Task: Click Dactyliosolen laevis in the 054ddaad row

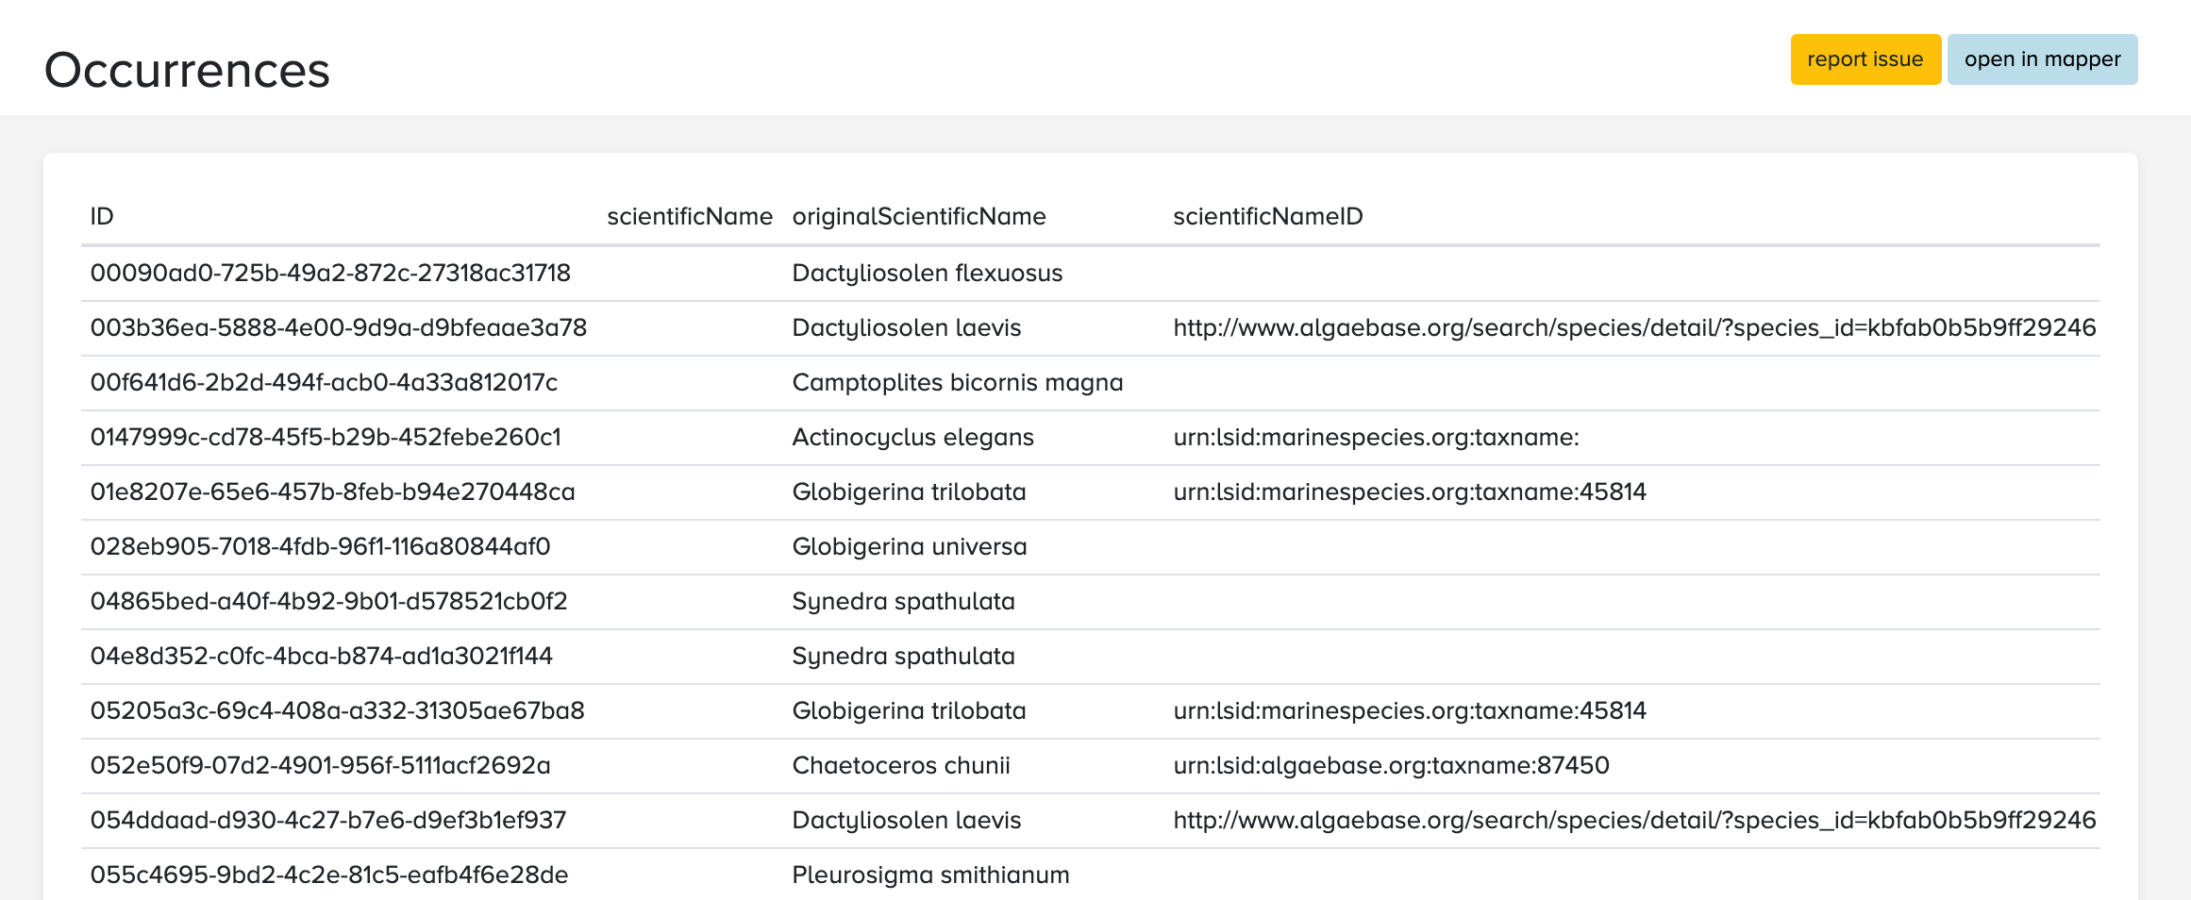Action: 907,820
